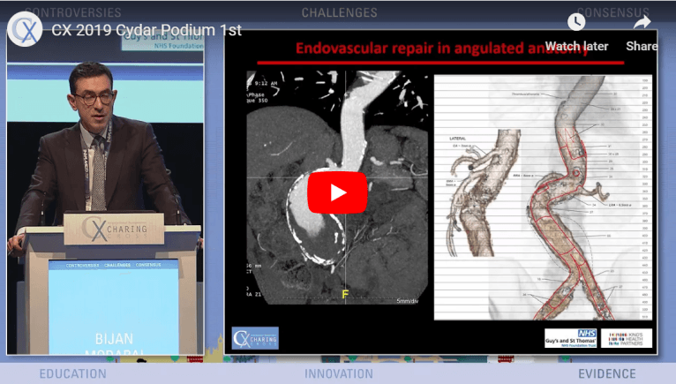The width and height of the screenshot is (676, 384).
Task: Click the Share arrow icon
Action: coord(642,23)
